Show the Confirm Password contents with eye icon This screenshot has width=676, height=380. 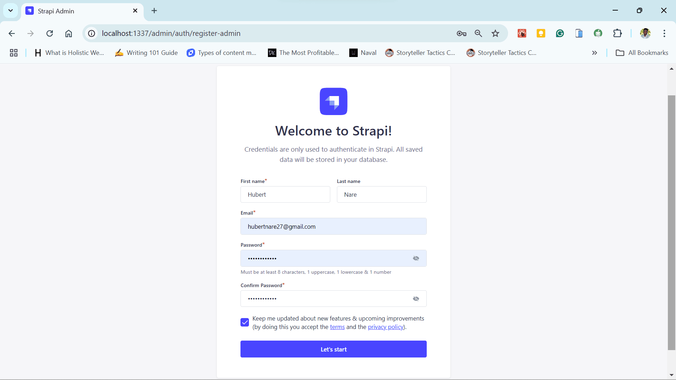click(x=416, y=299)
